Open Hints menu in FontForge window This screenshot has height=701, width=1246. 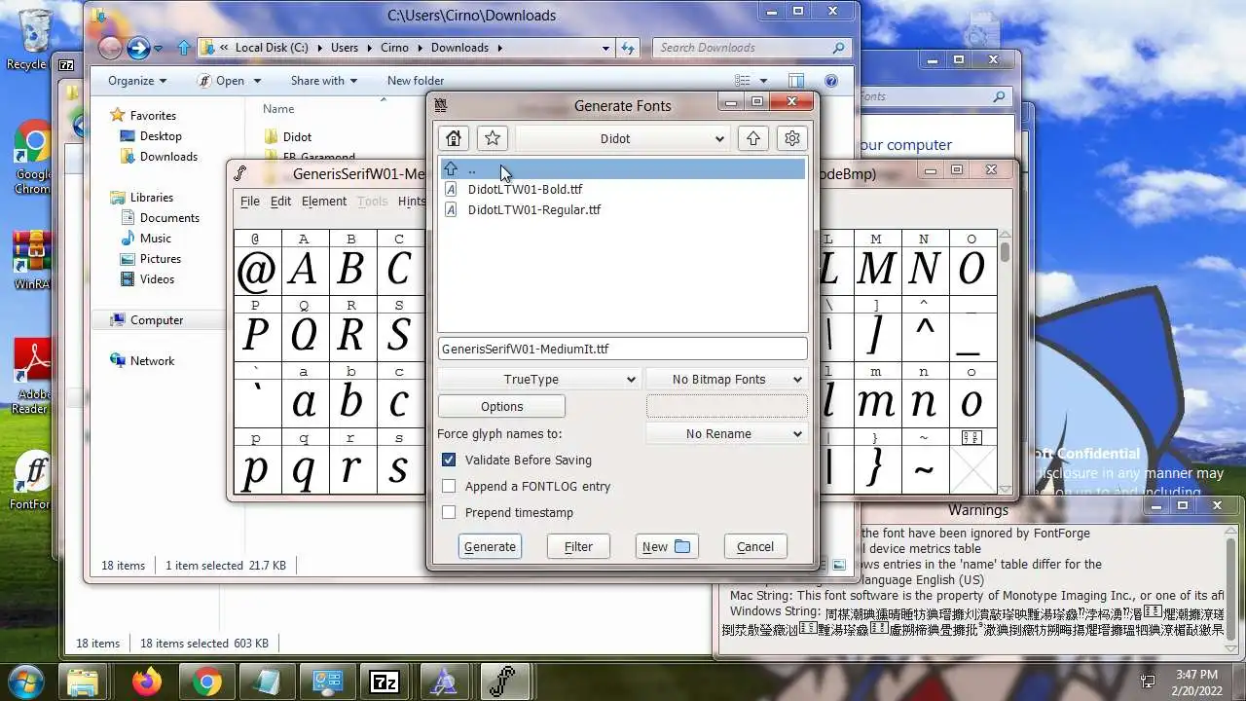[412, 201]
